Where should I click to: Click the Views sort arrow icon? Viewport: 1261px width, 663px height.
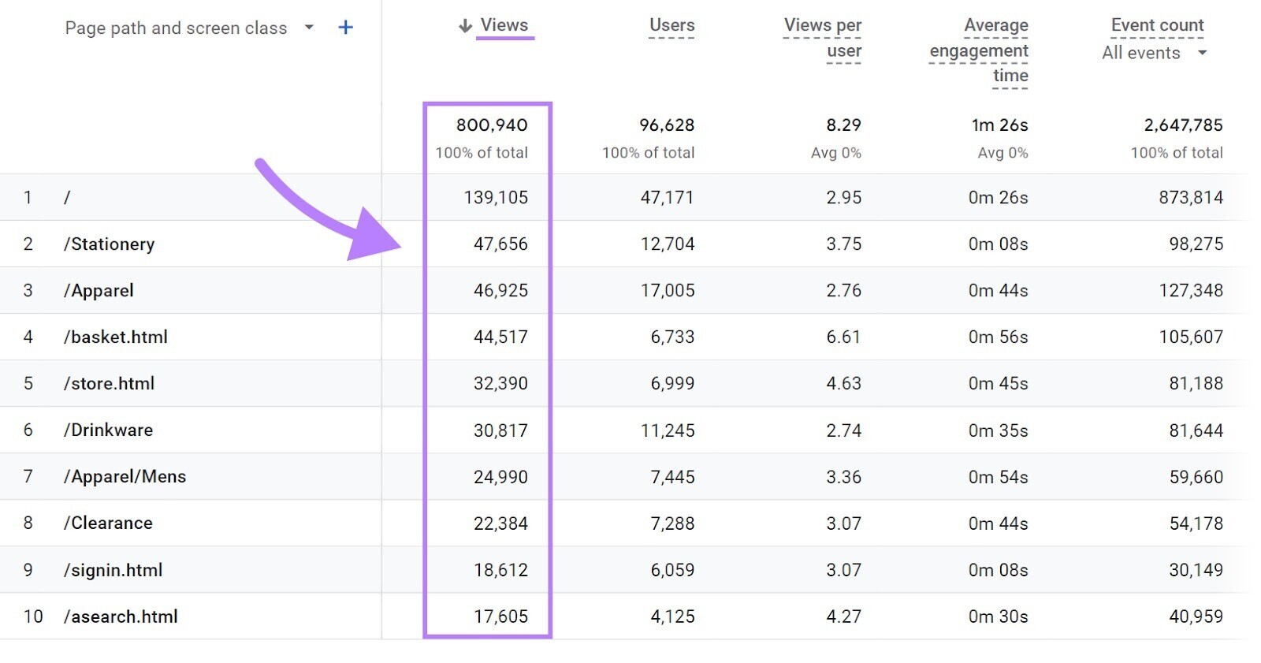(x=465, y=26)
